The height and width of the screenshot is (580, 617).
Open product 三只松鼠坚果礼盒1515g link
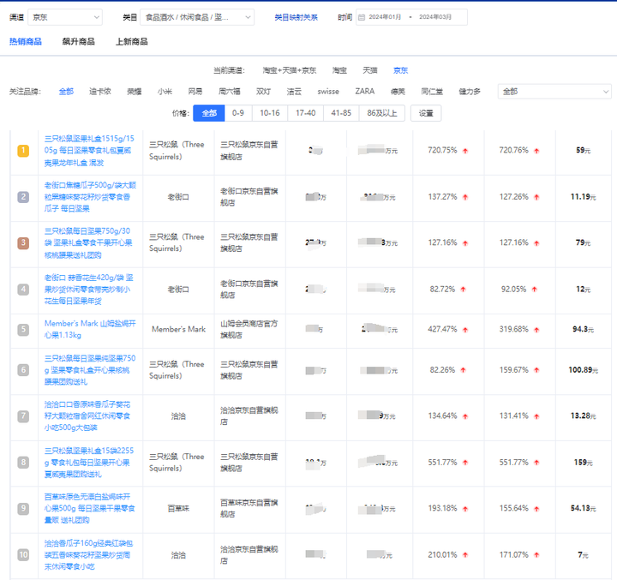click(x=89, y=150)
